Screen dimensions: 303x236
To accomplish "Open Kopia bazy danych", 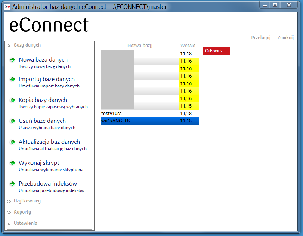I will (x=43, y=100).
